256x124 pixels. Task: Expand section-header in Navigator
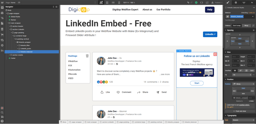click(10, 26)
